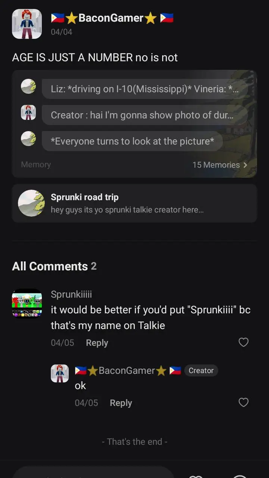Image resolution: width=269 pixels, height=478 pixels.
Task: Tap the Roblox avatar in the memory preview
Action: click(28, 113)
